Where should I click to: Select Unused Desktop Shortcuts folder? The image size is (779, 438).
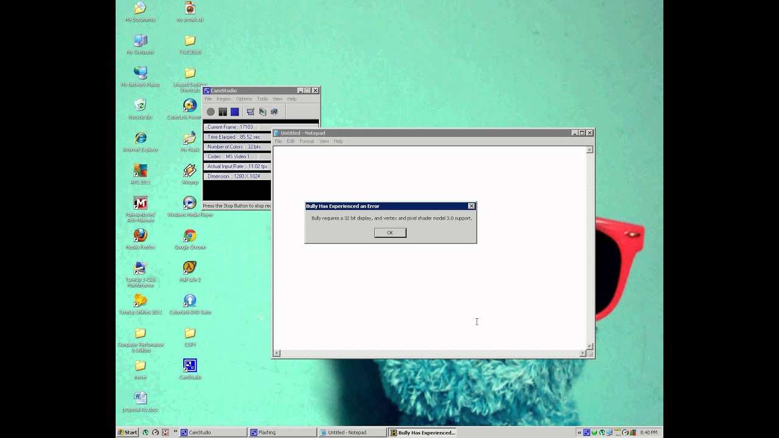point(190,80)
